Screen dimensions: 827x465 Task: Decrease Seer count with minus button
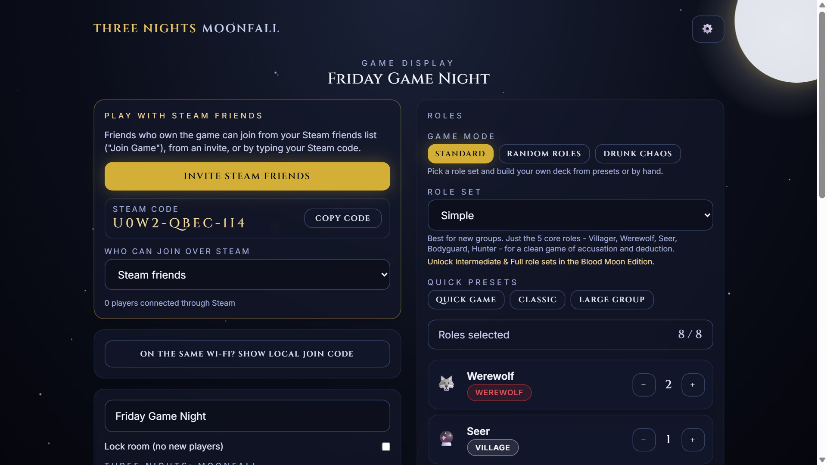point(644,440)
